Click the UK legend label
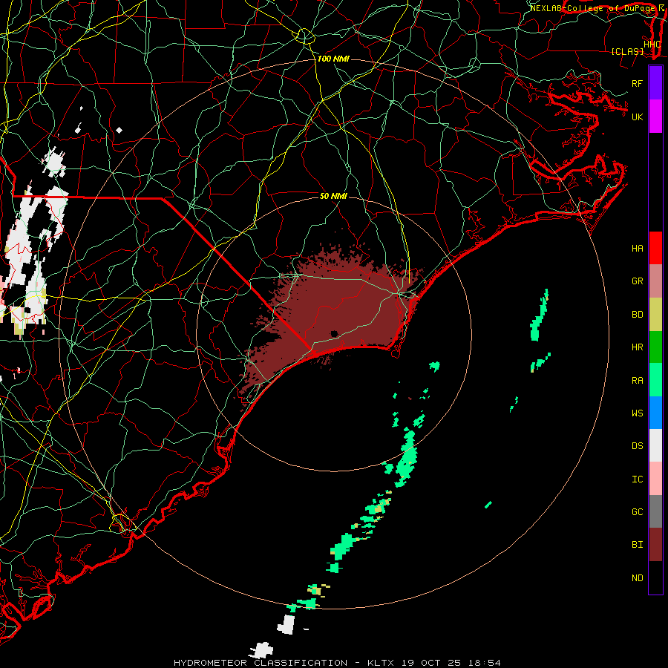Viewport: 668px width, 668px height. click(x=637, y=117)
